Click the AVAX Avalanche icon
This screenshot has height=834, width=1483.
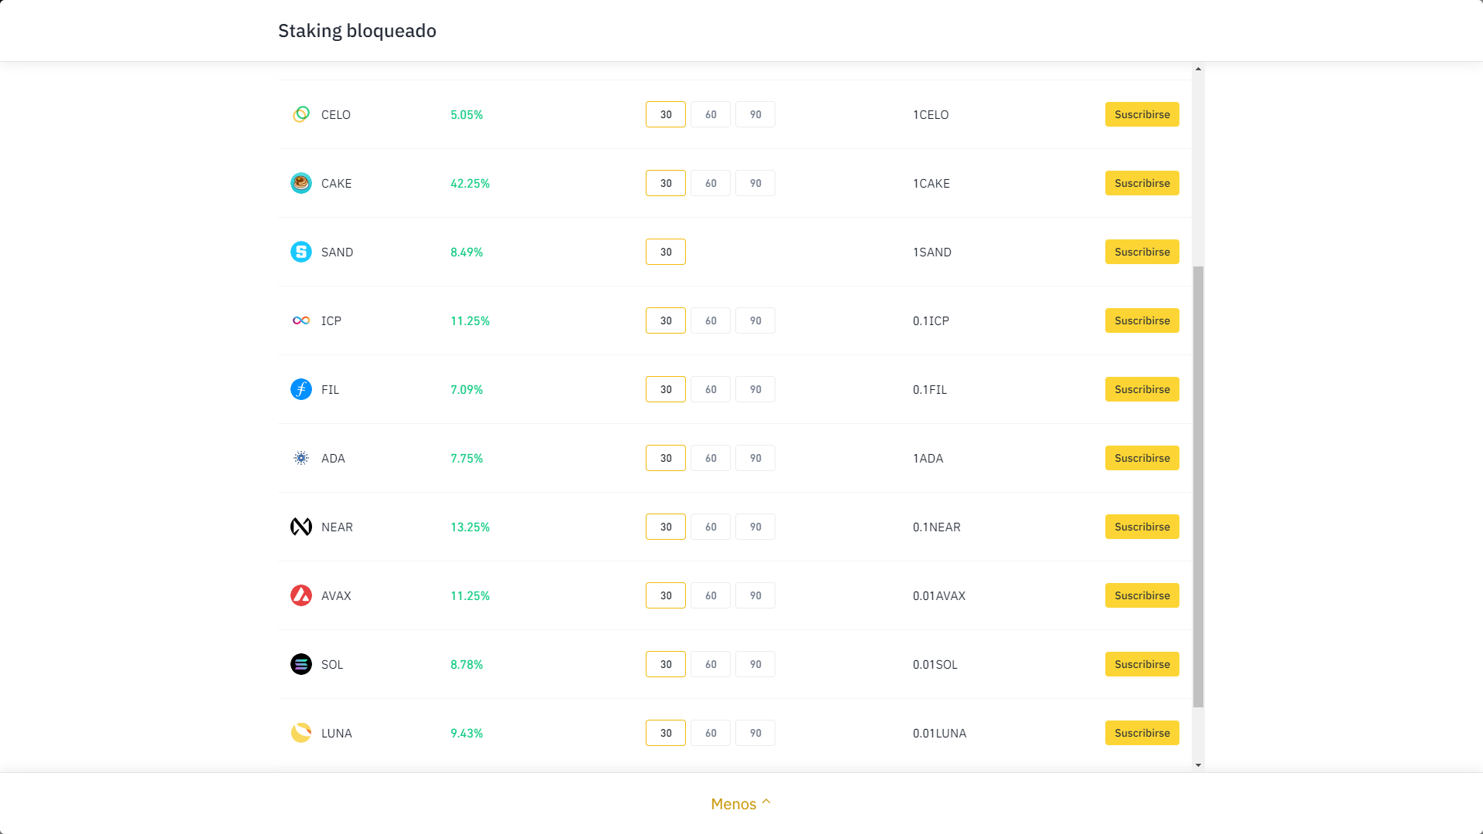[x=301, y=595]
